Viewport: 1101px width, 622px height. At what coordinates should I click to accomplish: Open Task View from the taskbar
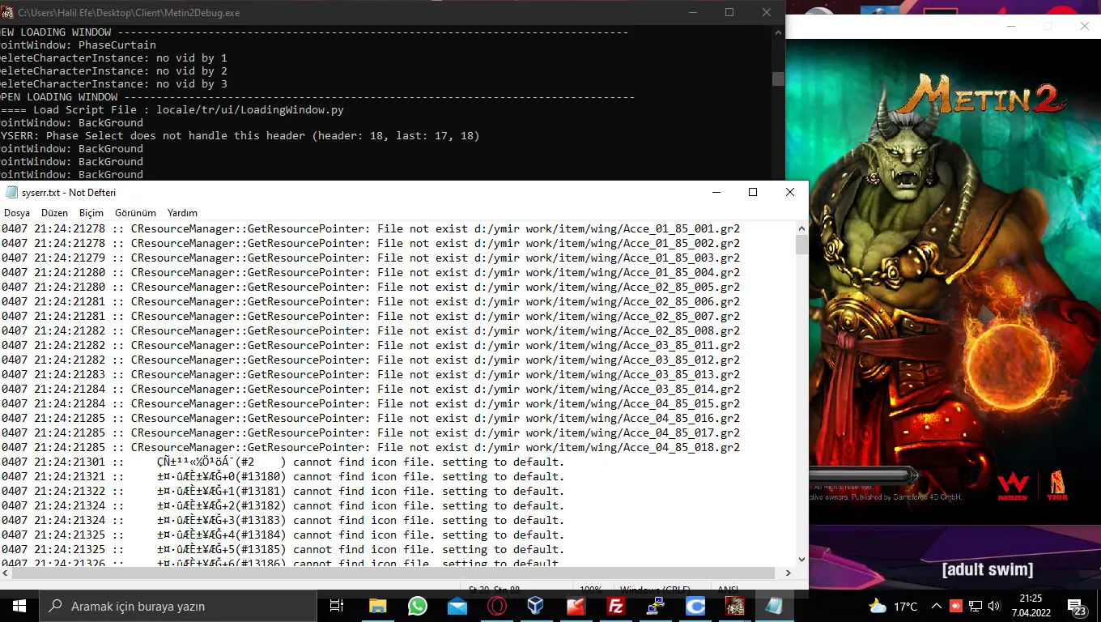(338, 606)
